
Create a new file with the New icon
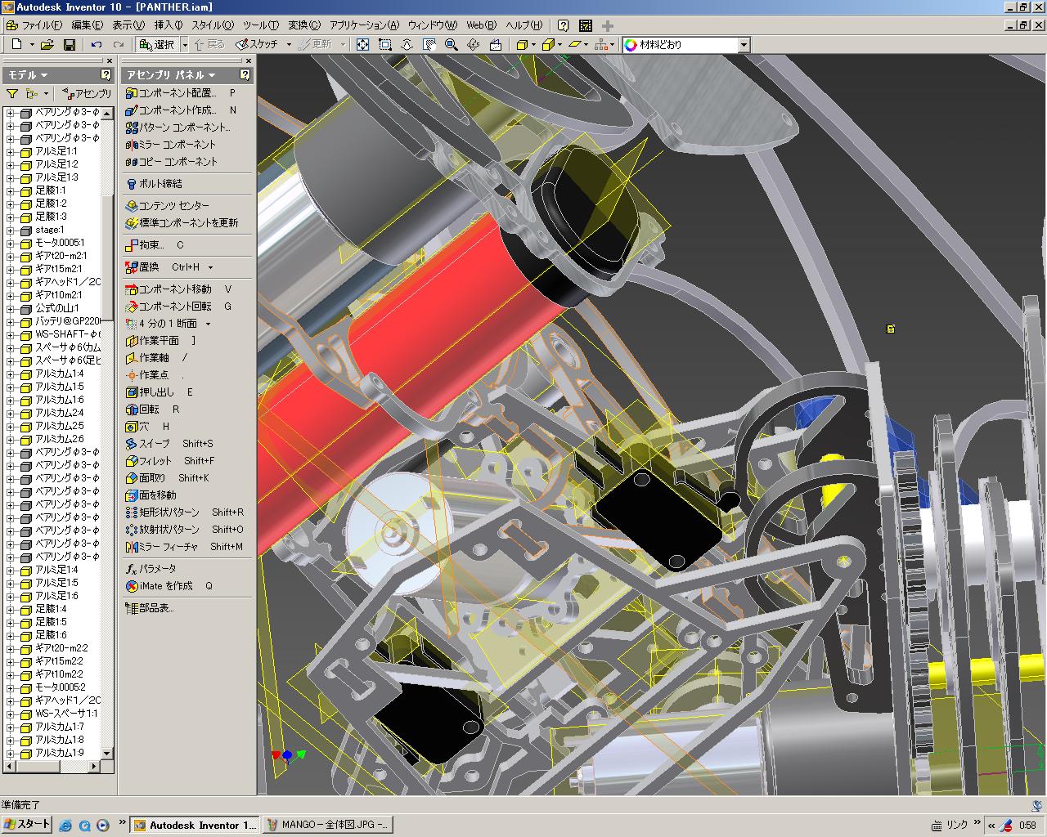(18, 44)
